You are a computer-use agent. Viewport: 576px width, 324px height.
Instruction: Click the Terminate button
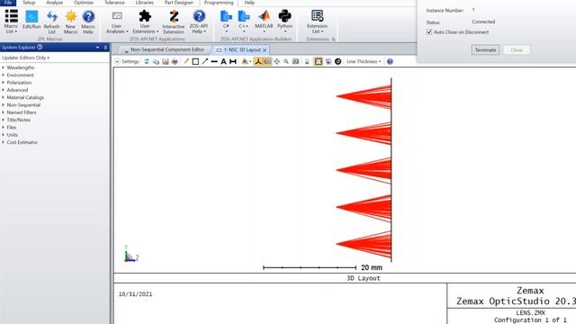pyautogui.click(x=485, y=50)
